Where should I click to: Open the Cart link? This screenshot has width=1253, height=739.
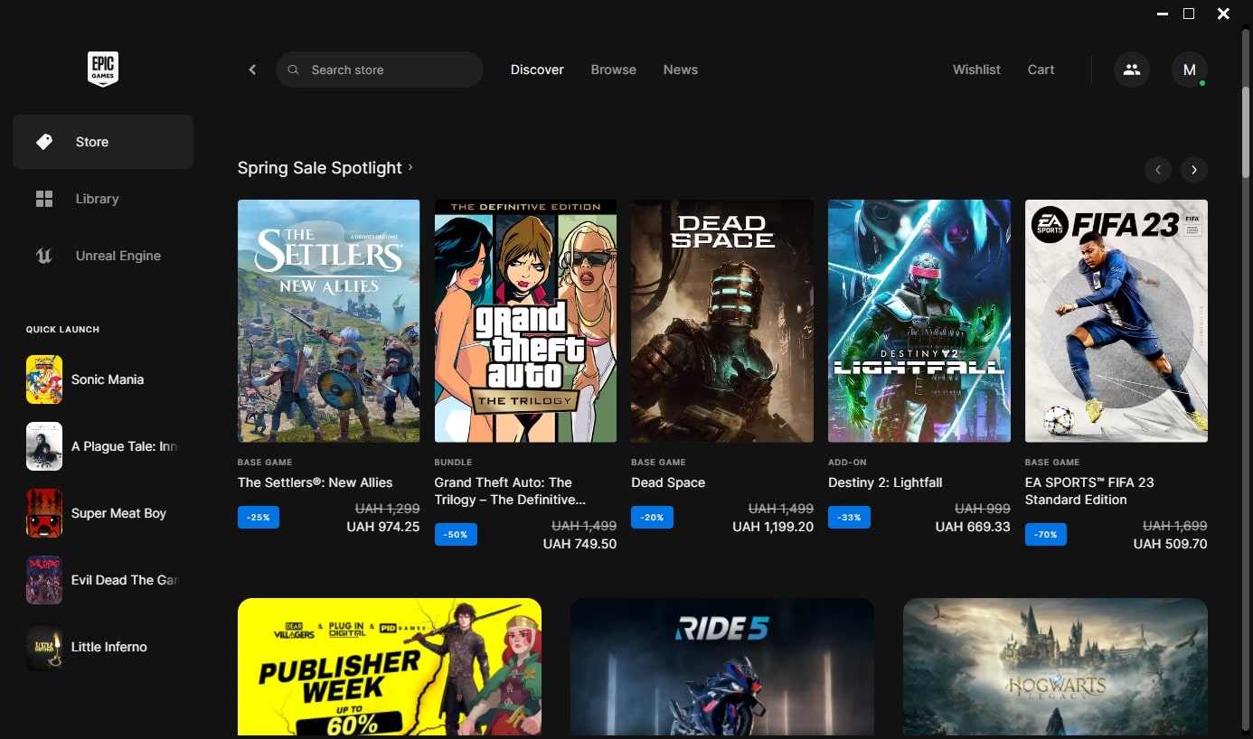[1041, 70]
